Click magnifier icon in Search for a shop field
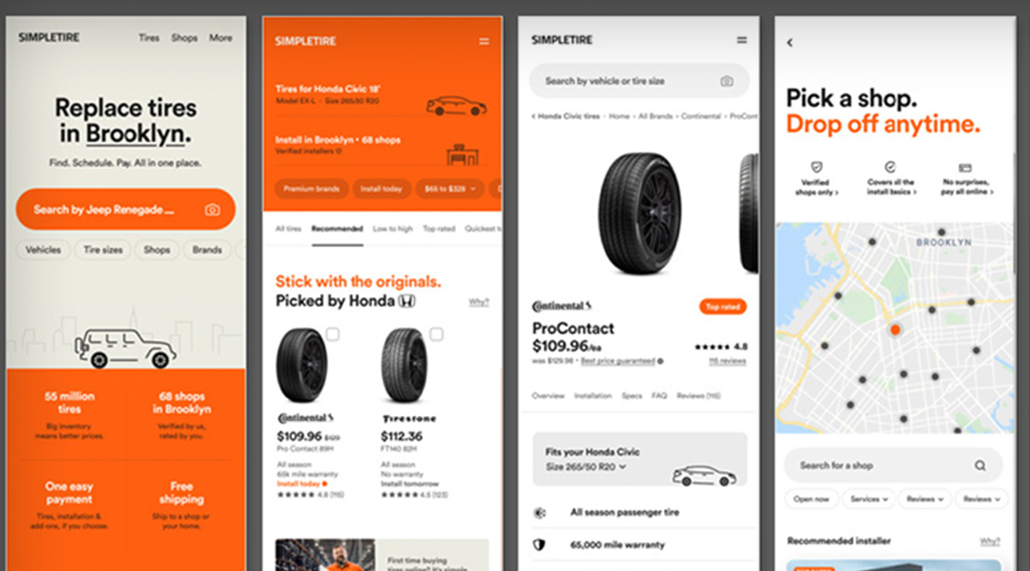Image resolution: width=1030 pixels, height=571 pixels. (980, 465)
